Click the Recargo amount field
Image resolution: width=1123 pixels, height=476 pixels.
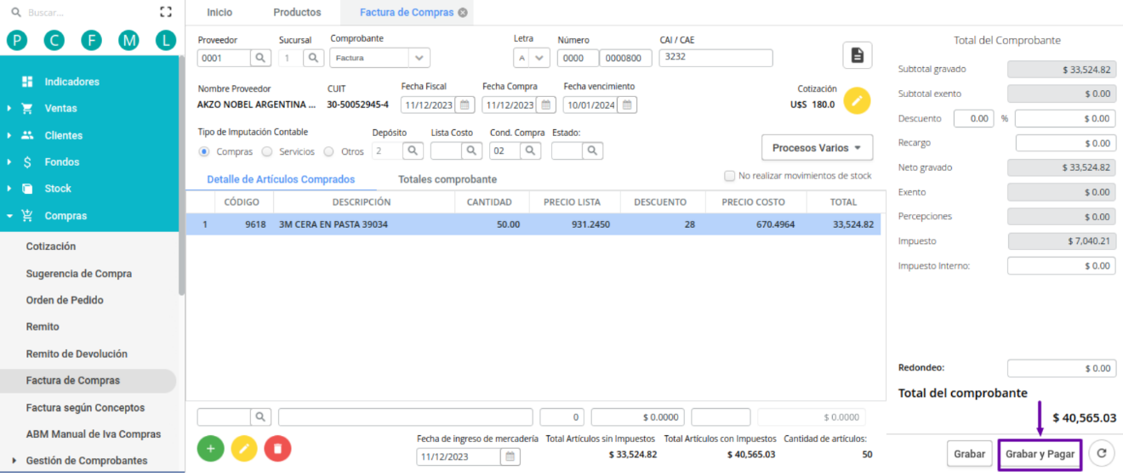1065,143
